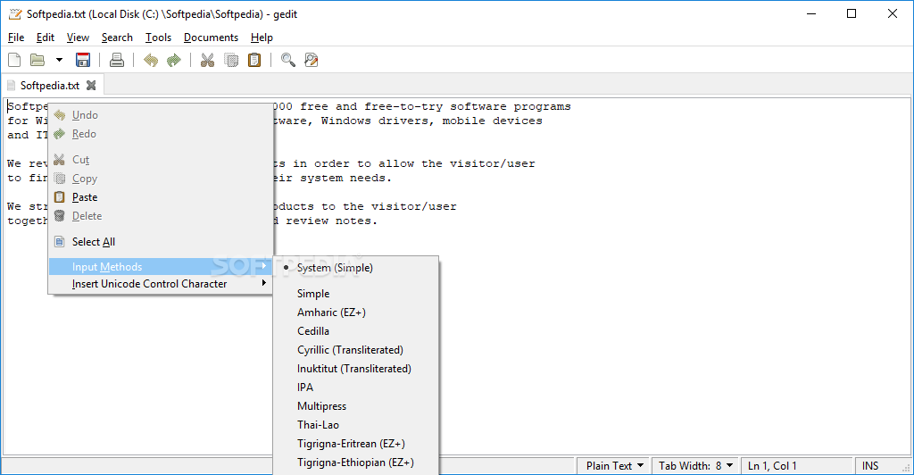Choose Paste in the context menu

161,197
